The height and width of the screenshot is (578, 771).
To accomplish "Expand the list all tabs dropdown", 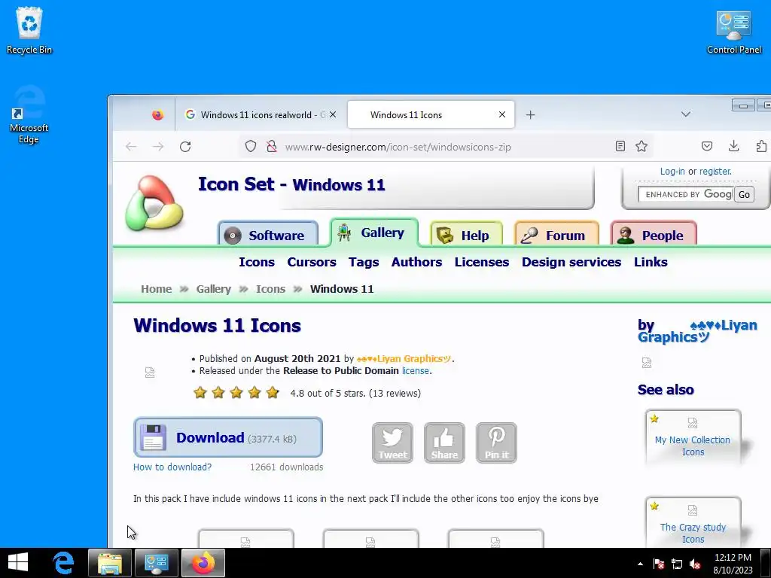I will point(685,114).
